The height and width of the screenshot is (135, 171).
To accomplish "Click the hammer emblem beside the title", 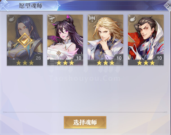I will (5, 6).
